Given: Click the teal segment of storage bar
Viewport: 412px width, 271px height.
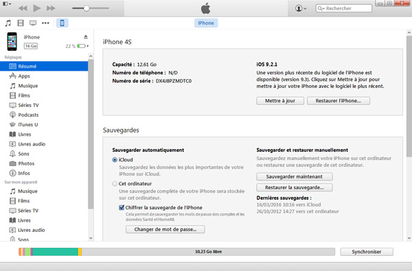Looking at the screenshot, I should (x=55, y=252).
